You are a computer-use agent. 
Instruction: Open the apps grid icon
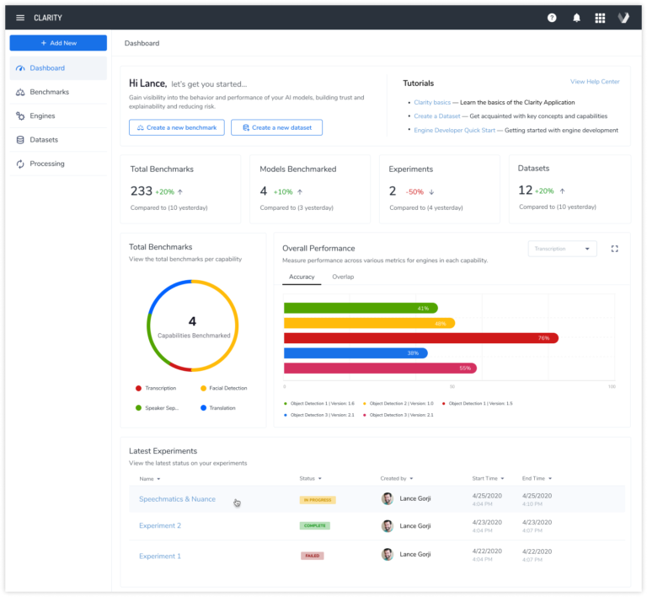600,18
